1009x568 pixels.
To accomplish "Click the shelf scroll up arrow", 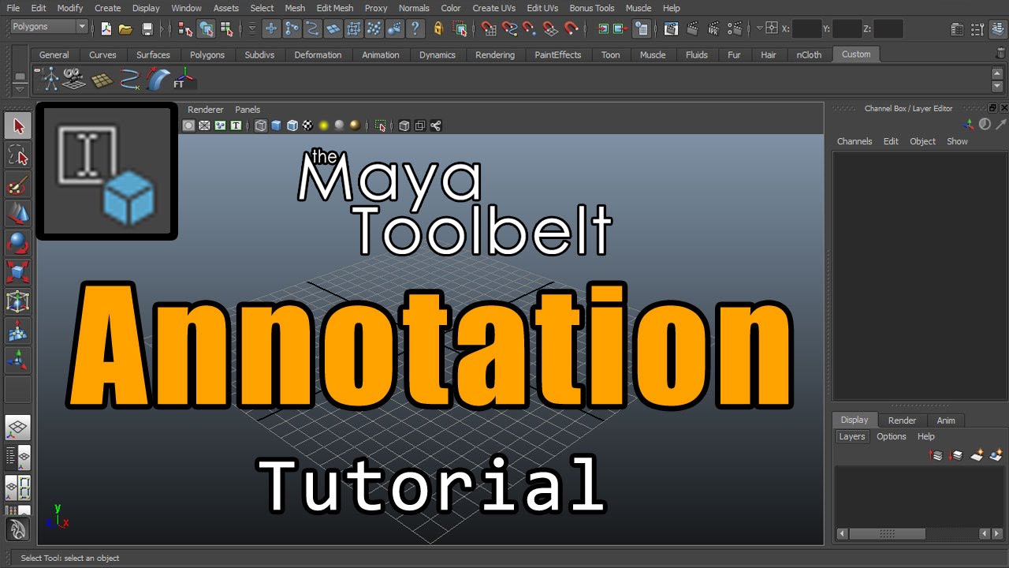I will (997, 73).
